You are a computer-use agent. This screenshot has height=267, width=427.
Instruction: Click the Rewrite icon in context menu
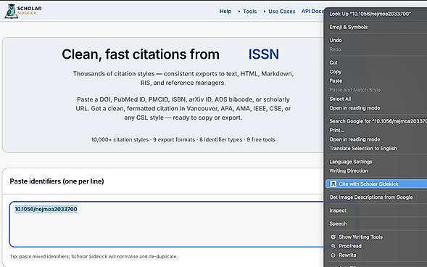(x=333, y=255)
